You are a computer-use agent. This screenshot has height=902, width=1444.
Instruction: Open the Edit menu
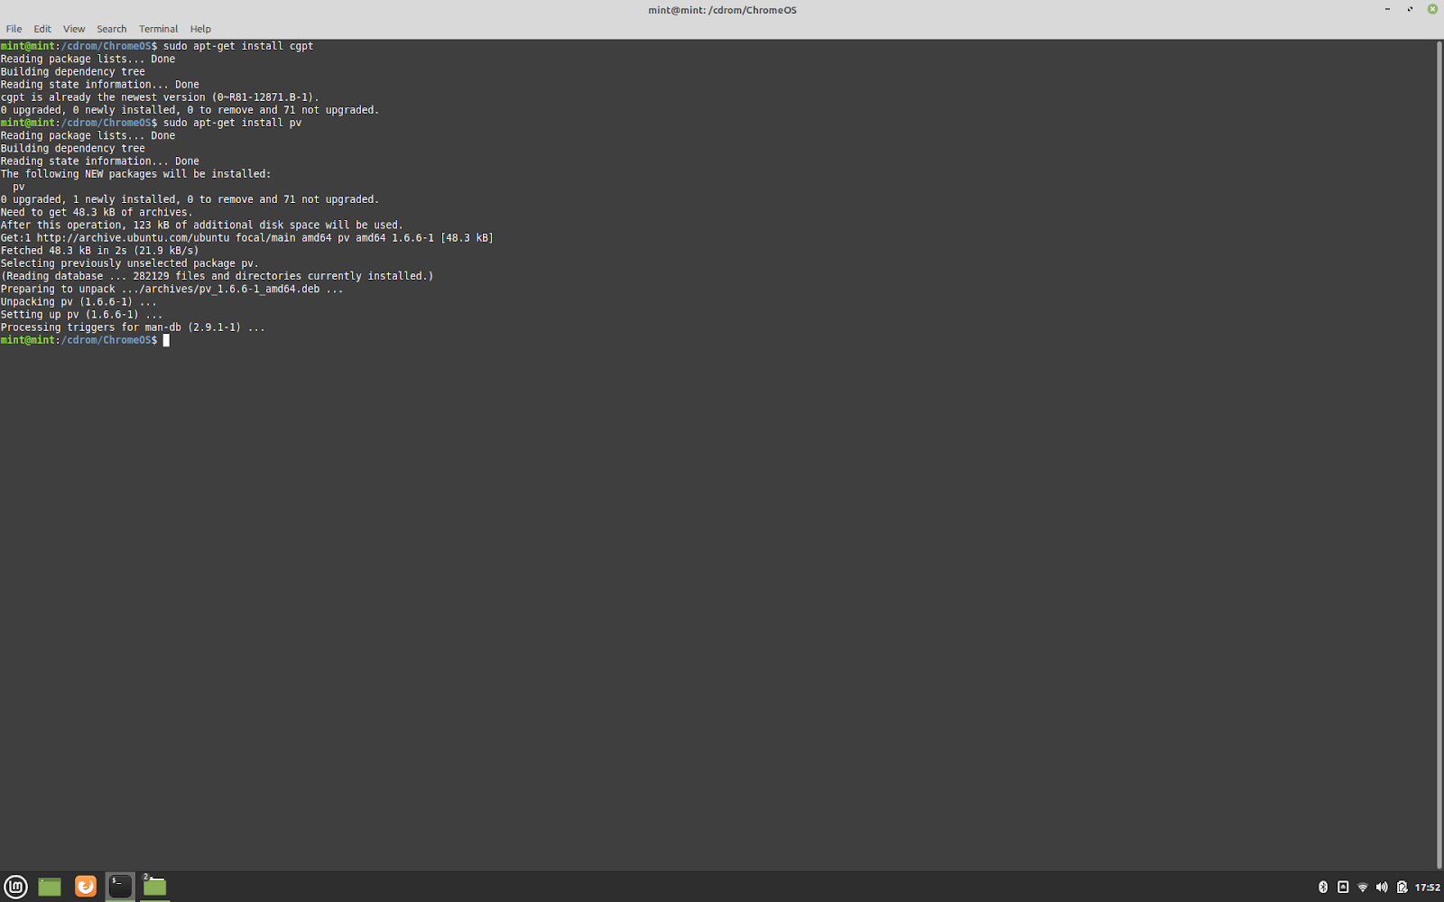click(x=42, y=29)
